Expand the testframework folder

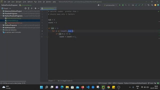point(1,27)
